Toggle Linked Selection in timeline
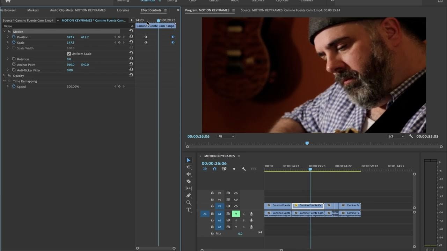The height and width of the screenshot is (251, 447). (x=224, y=169)
